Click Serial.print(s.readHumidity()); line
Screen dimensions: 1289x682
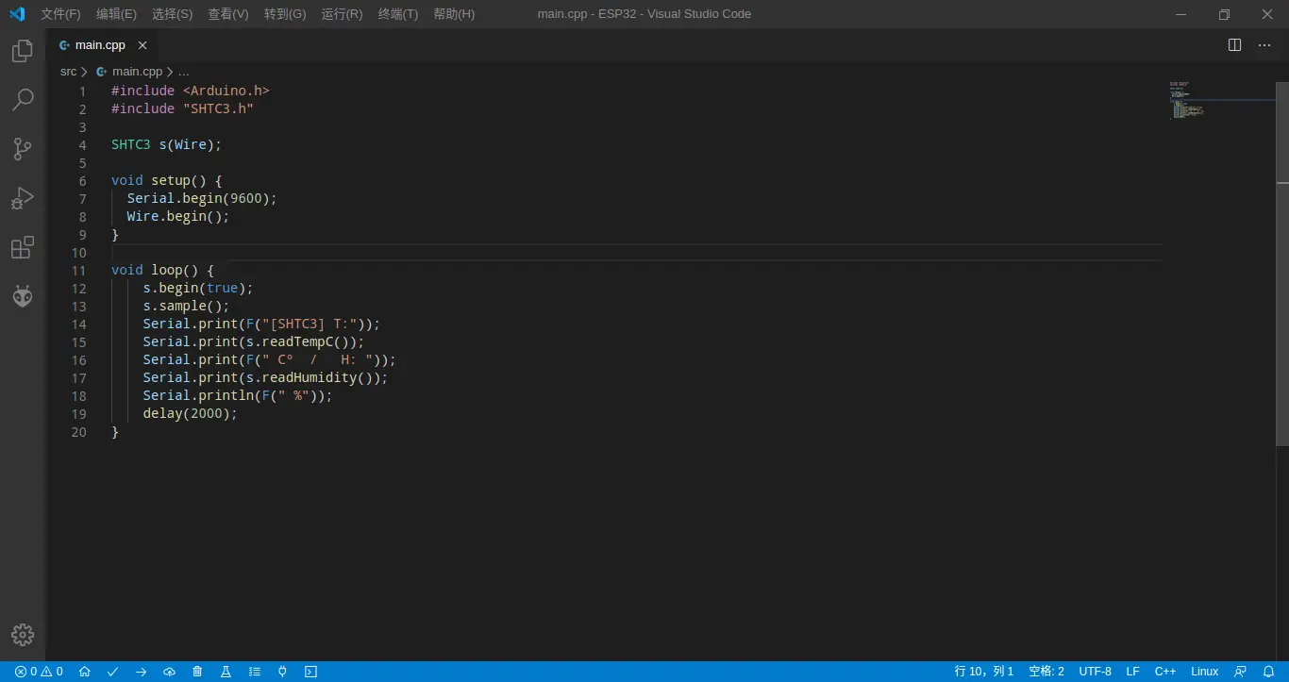tap(265, 377)
